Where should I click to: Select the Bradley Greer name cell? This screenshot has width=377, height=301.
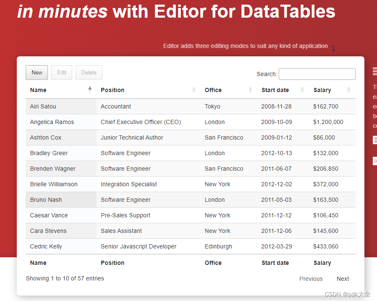[61, 153]
